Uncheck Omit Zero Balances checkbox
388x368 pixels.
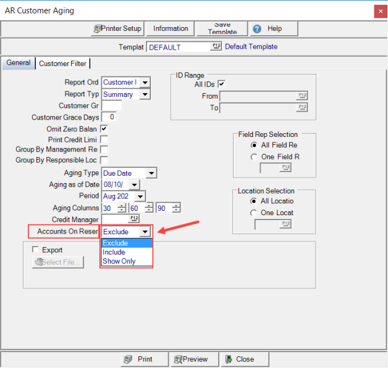click(x=104, y=128)
